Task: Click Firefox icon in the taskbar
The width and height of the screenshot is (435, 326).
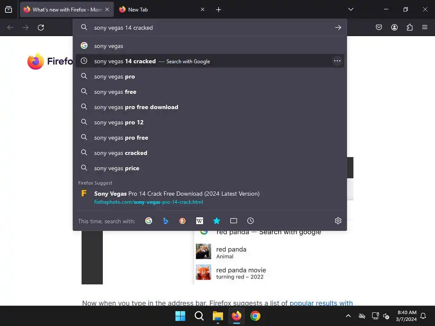Action: [x=237, y=316]
